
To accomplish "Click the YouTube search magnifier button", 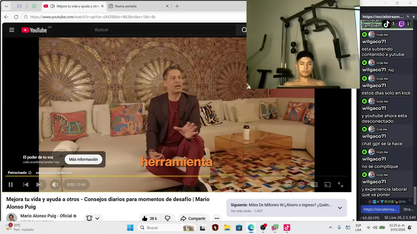I will 244,30.
